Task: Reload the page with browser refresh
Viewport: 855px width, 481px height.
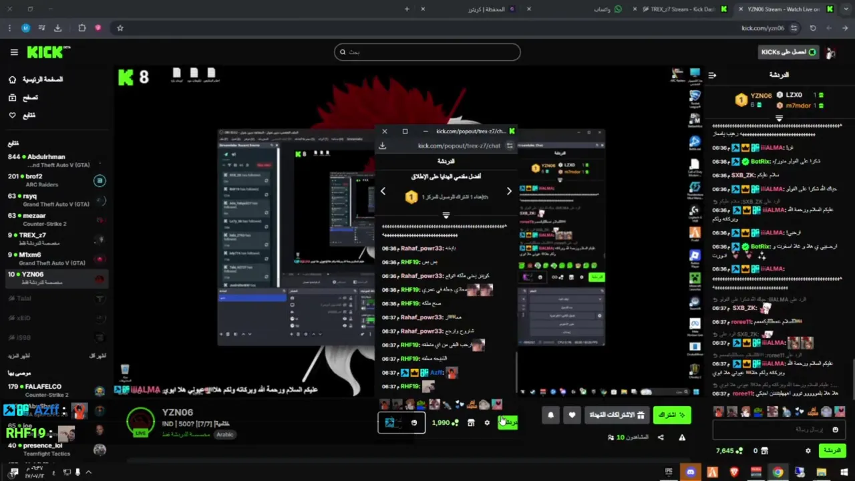Action: coord(813,28)
